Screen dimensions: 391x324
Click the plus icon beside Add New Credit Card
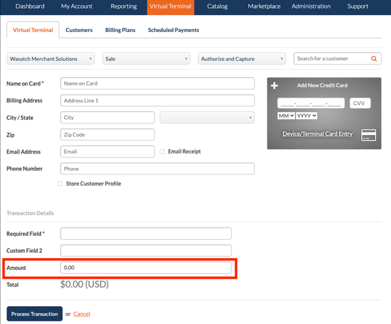coord(274,86)
